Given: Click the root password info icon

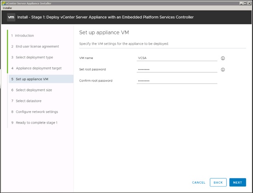Looking at the screenshot, I should 222,69.
